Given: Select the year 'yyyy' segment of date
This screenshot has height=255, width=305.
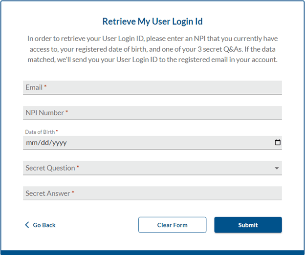Looking at the screenshot, I should pos(59,143).
